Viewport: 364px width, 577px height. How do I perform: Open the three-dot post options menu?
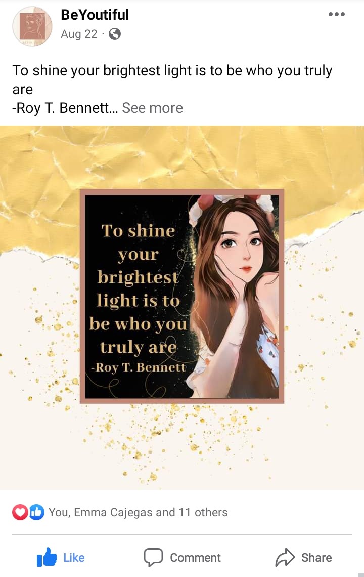click(x=336, y=15)
